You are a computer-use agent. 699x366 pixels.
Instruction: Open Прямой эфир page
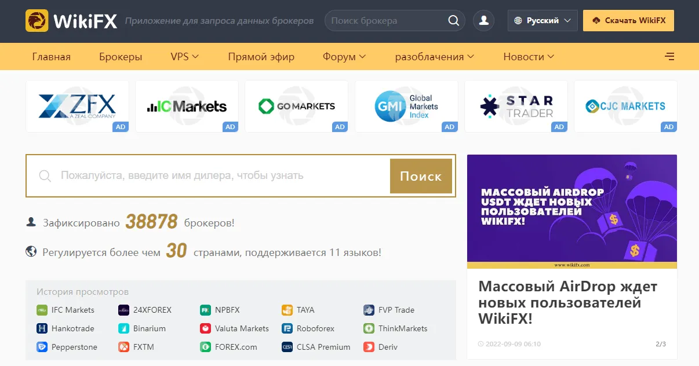tap(261, 57)
